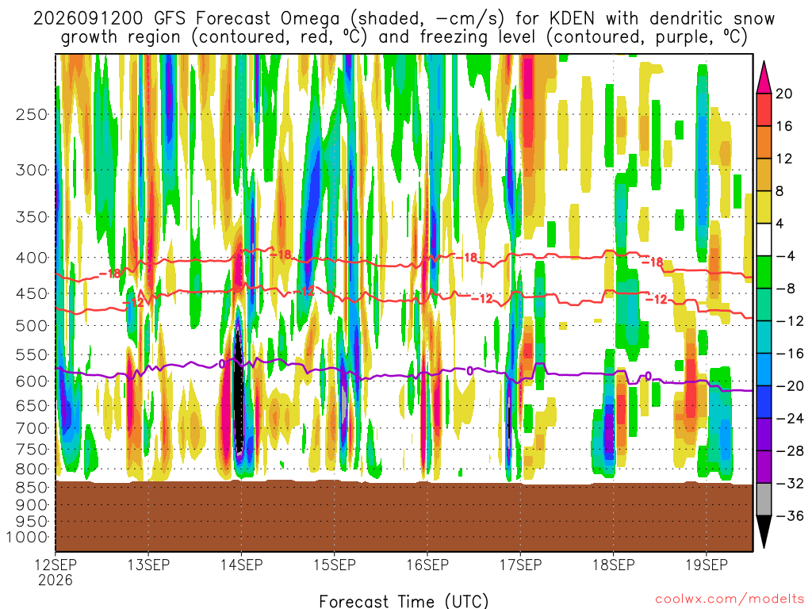Screen dimensions: 812x609
Task: Click the black arrow below the colorbar
Action: click(x=764, y=531)
